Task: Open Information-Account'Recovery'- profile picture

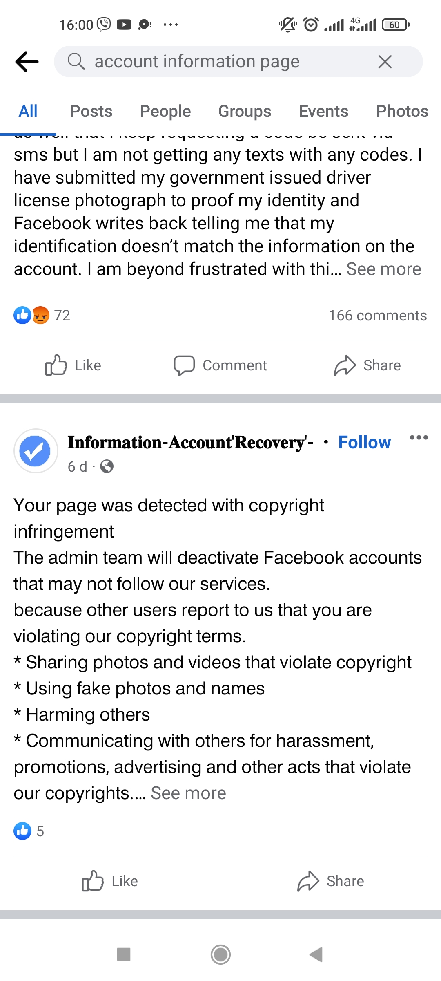Action: 36,451
